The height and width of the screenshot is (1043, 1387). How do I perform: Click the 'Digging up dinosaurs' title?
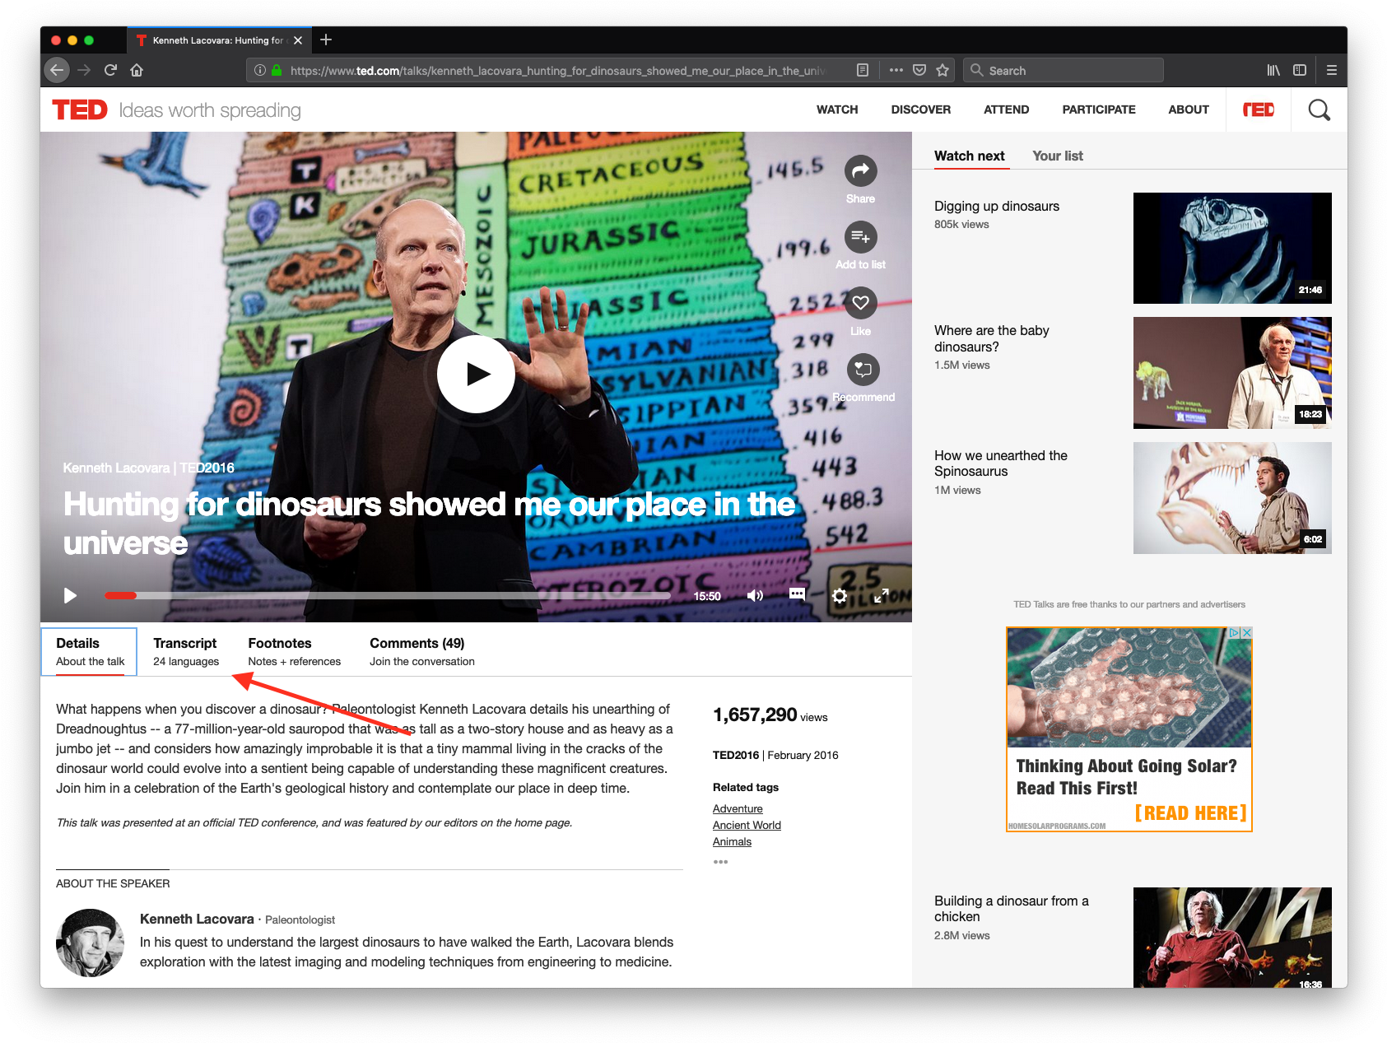[996, 206]
